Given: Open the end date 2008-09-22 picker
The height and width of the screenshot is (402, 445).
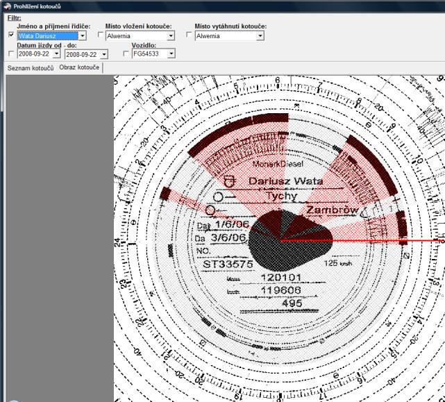Looking at the screenshot, I should coord(104,54).
